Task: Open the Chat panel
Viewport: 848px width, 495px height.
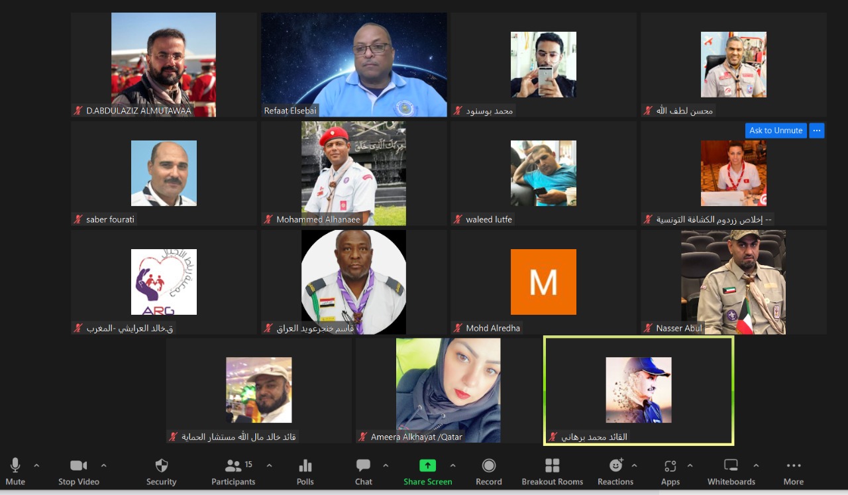Action: [x=363, y=466]
